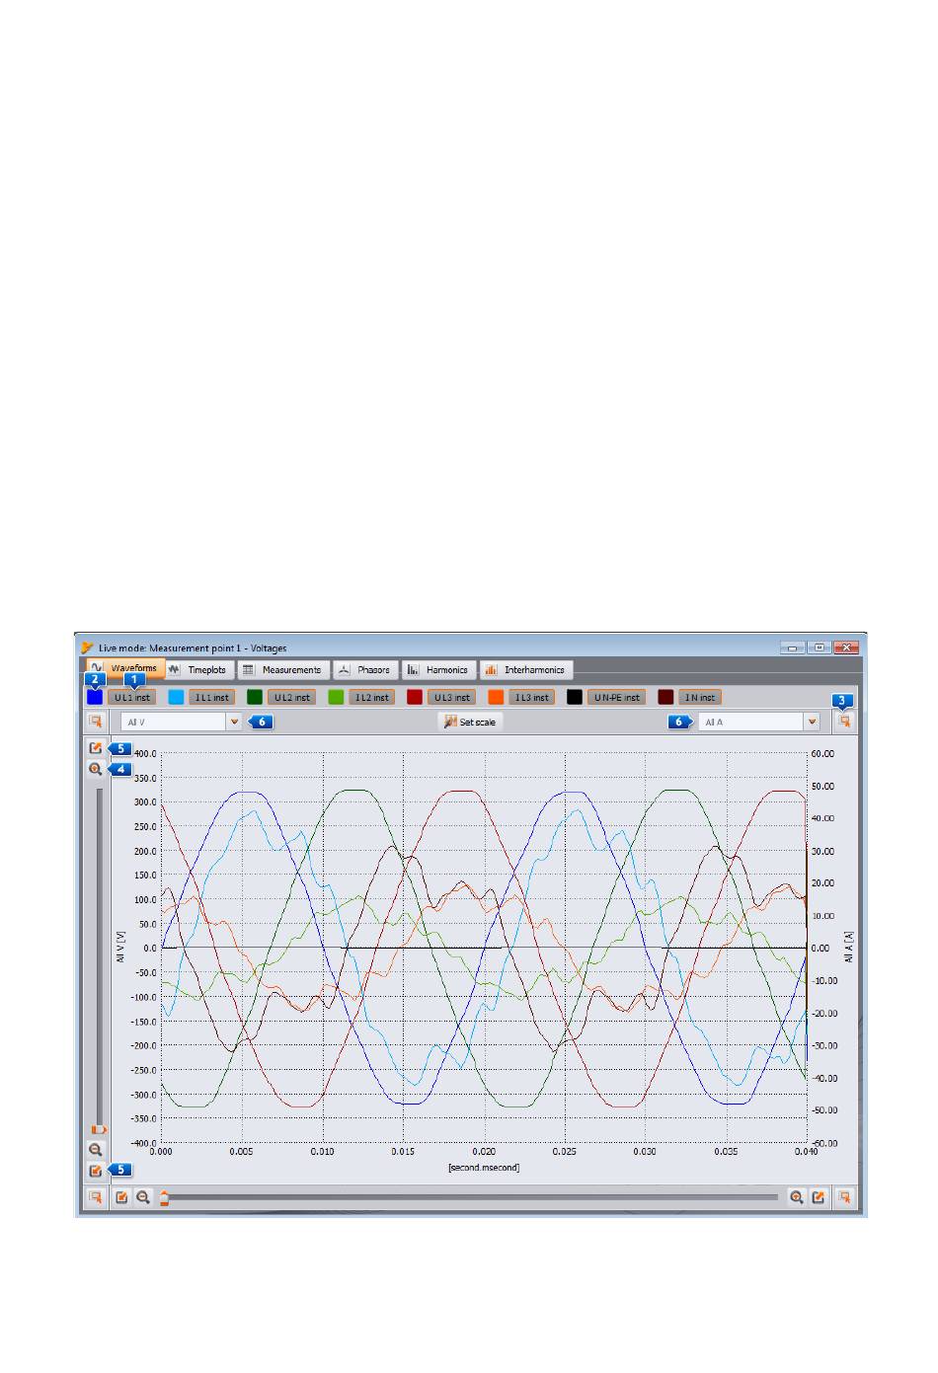Toggle the I L2 inst waveform

(373, 697)
